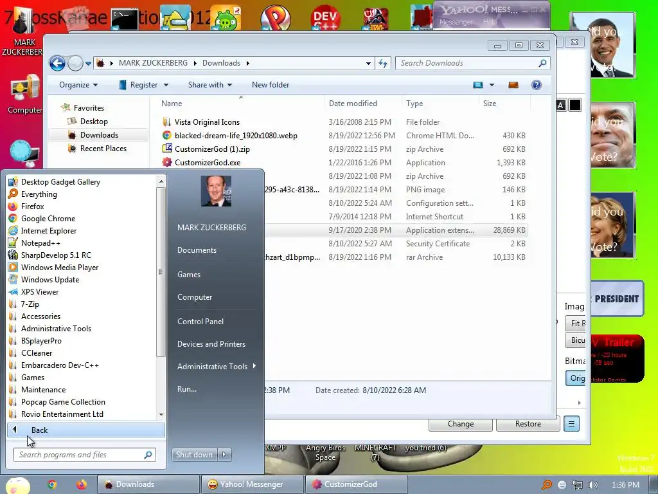This screenshot has height=494, width=658.
Task: Expand the address bar history dropdown
Action: click(x=368, y=64)
